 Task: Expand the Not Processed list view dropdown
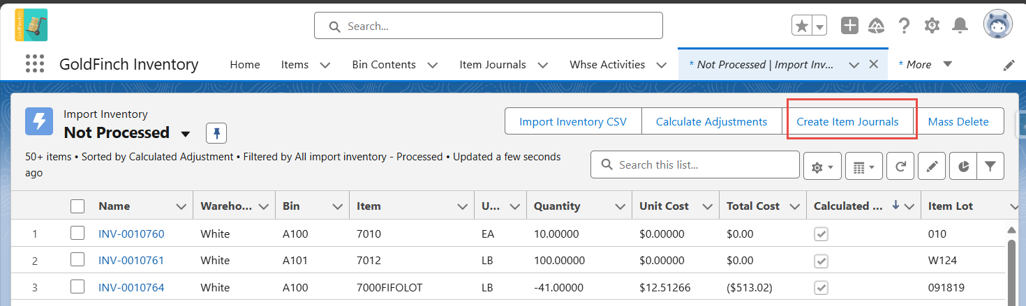pos(186,133)
